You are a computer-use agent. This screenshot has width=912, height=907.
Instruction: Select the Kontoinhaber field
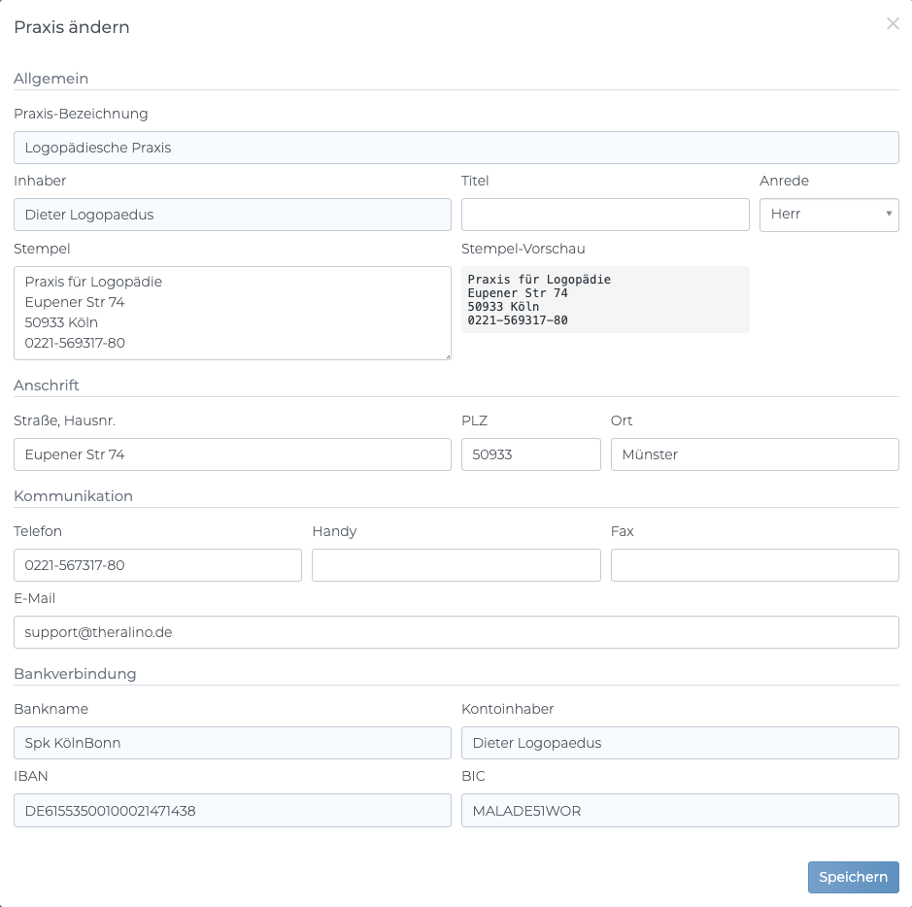(x=679, y=743)
